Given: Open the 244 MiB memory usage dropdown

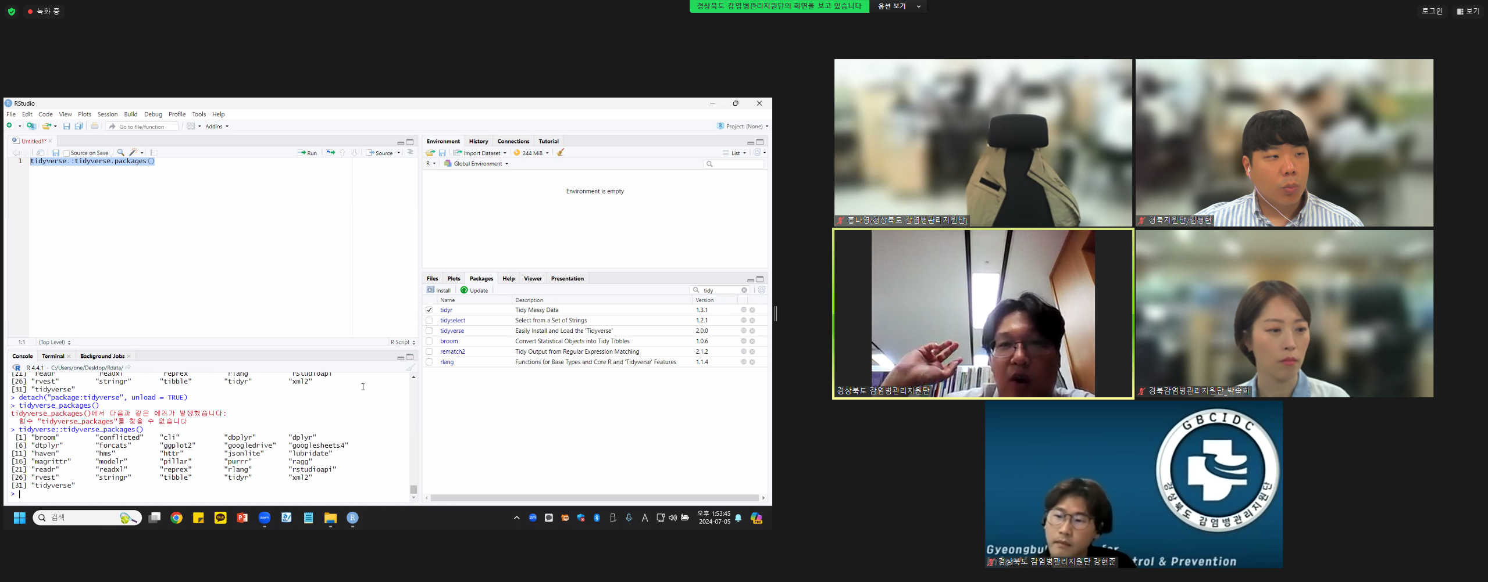Looking at the screenshot, I should [532, 153].
